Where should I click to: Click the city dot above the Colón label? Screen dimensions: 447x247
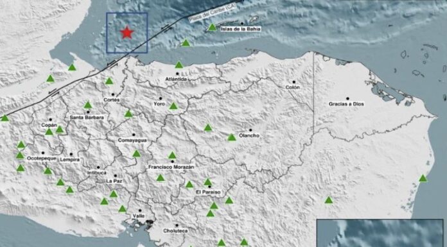[294, 82]
